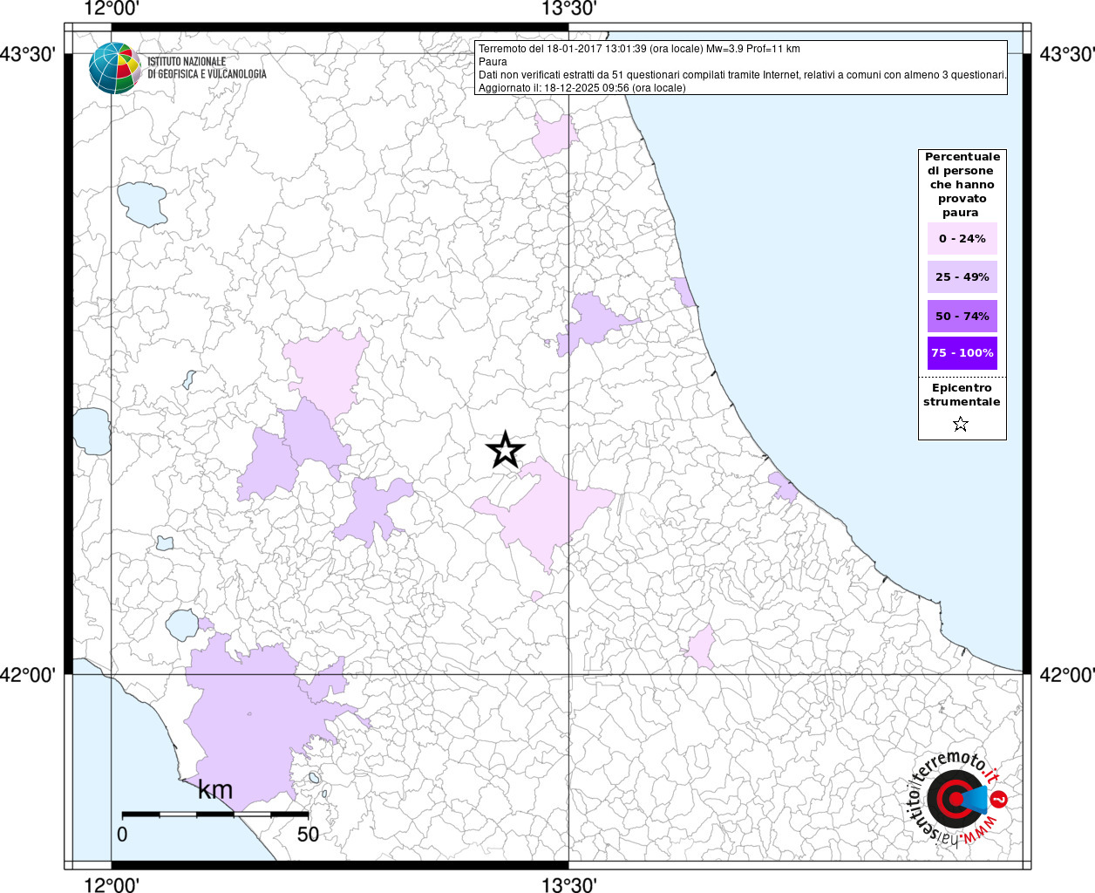Click the Epicentro strumentale legend label
Screen dimensions: 1095x893
[962, 395]
